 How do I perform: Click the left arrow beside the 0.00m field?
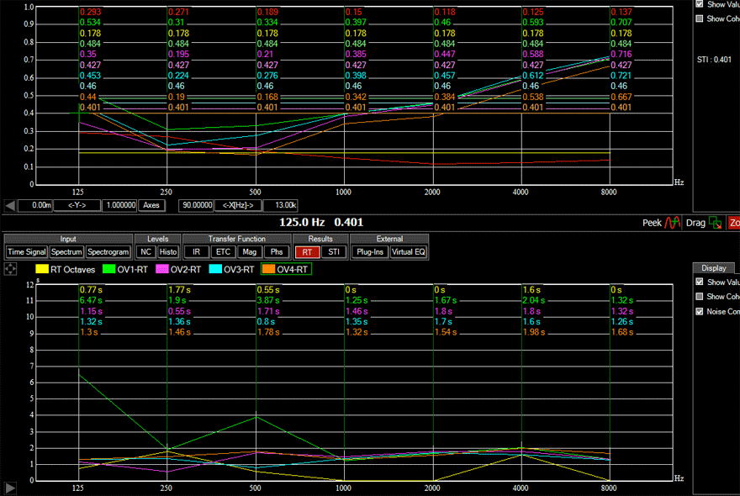pos(10,205)
